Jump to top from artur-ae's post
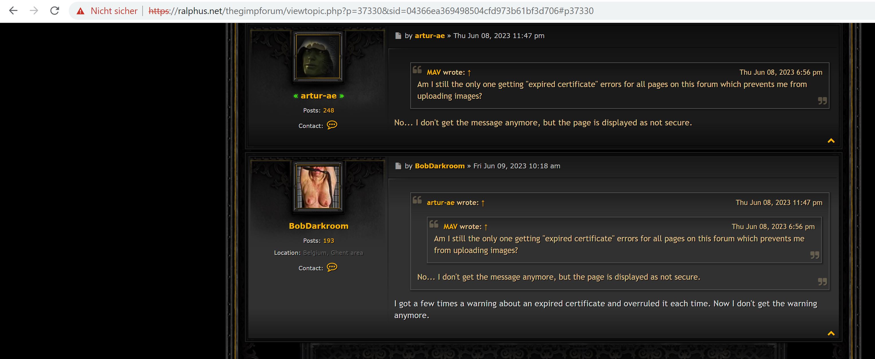Viewport: 875px width, 359px height. coord(831,141)
